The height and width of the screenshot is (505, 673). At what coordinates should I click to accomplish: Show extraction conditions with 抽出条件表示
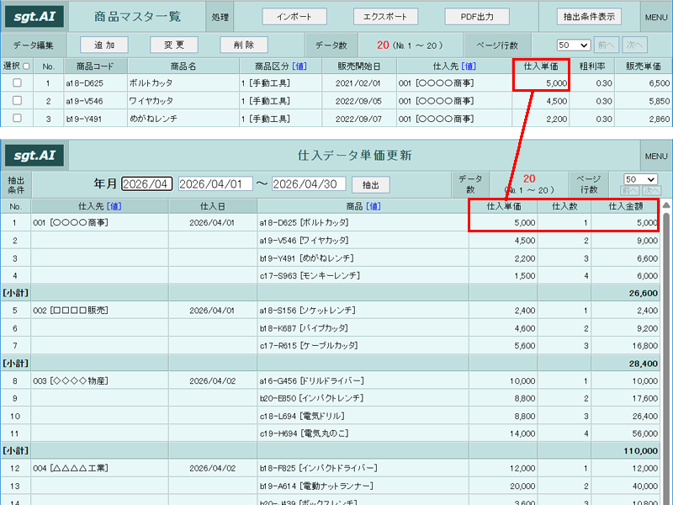589,16
